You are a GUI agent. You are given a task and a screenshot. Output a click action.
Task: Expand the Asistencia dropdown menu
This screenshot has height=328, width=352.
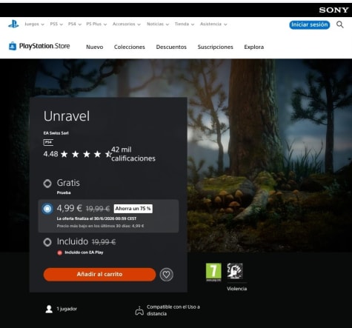[213, 24]
